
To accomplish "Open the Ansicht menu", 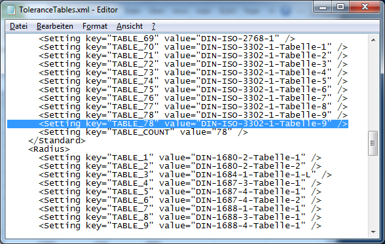I will (130, 26).
